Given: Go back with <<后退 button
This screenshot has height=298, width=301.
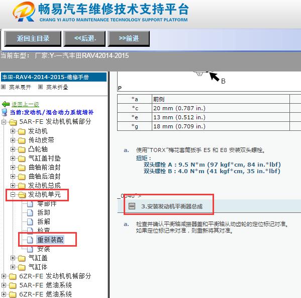Looking at the screenshot, I should [x=84, y=39].
